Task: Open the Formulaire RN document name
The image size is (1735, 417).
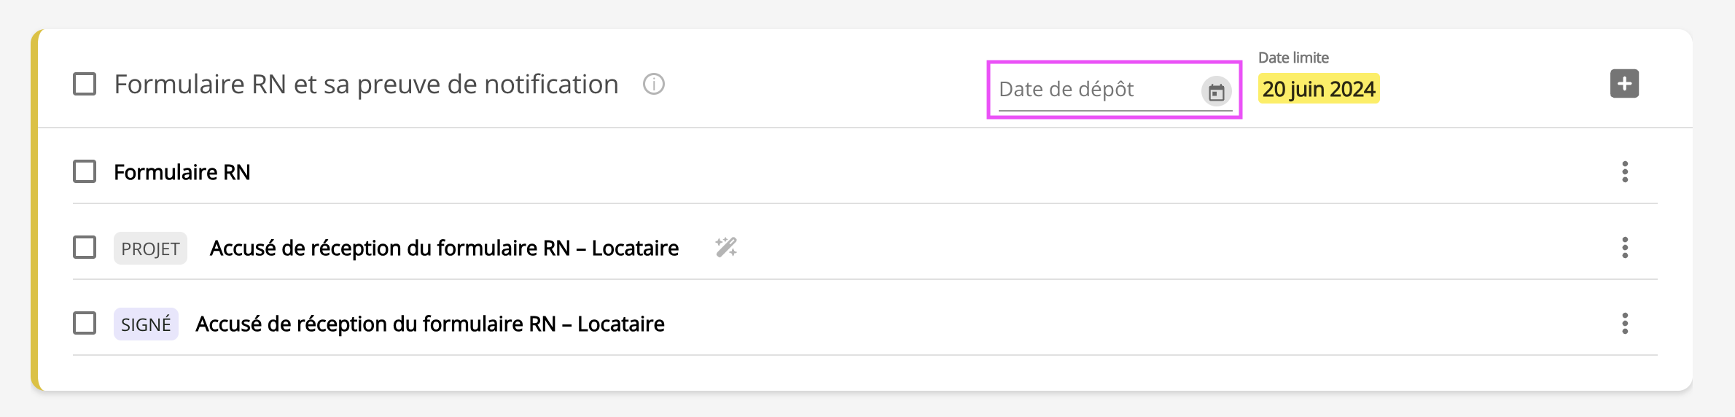Action: point(182,173)
